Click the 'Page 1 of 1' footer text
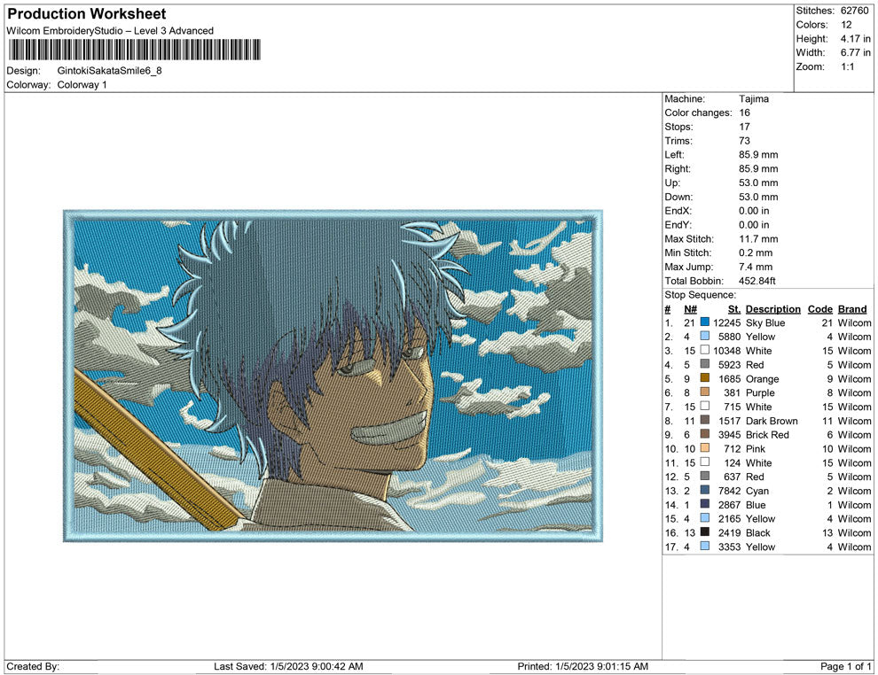Image resolution: width=878 pixels, height=675 pixels. 845,667
